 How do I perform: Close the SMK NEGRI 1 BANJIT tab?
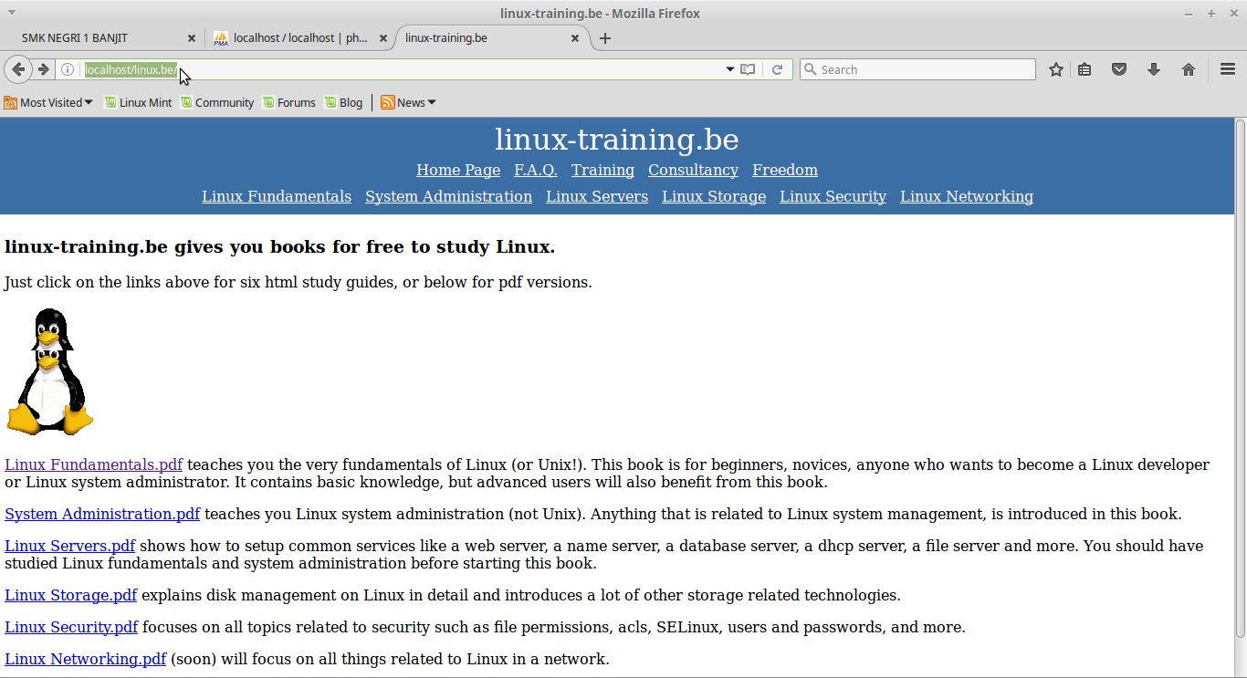pos(192,38)
